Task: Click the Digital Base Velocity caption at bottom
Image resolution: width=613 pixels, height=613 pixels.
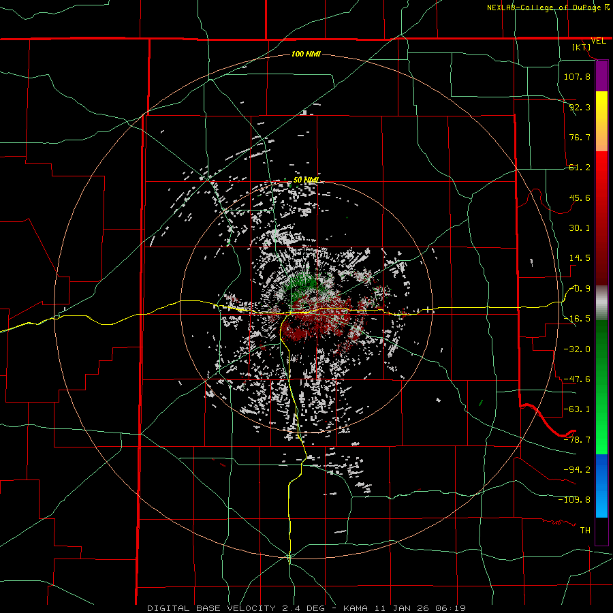Action: pyautogui.click(x=306, y=608)
